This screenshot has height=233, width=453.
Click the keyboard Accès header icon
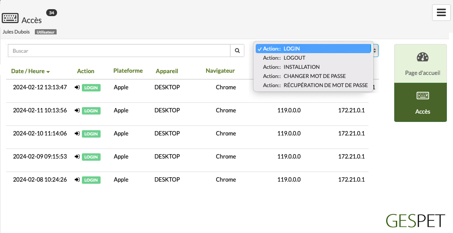coord(10,18)
